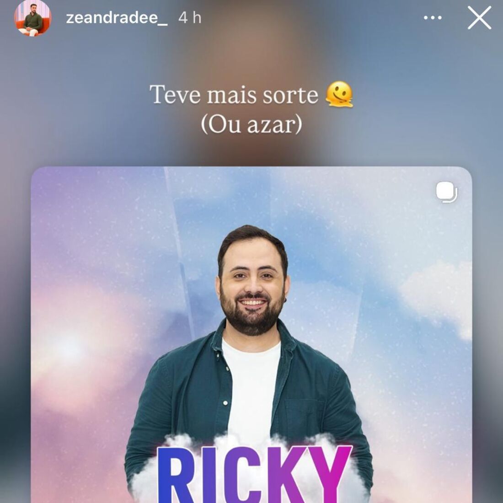Open the zeandradee_ profile picture

[32, 18]
